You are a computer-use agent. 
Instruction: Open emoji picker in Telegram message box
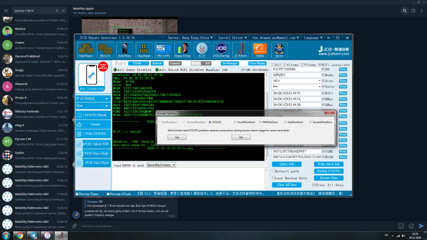411,226
